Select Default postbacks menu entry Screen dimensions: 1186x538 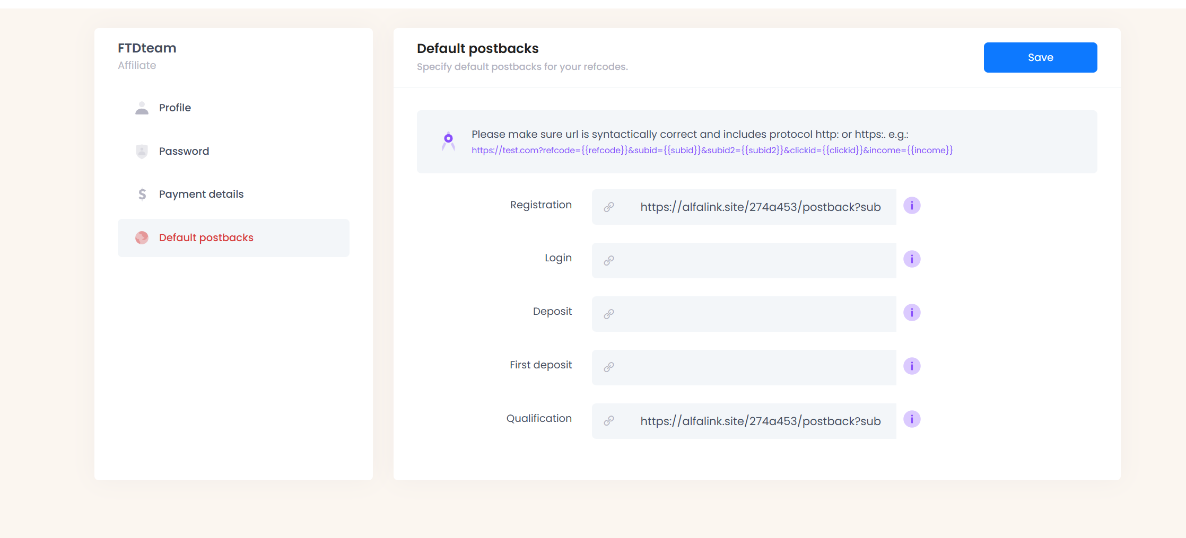coord(206,238)
